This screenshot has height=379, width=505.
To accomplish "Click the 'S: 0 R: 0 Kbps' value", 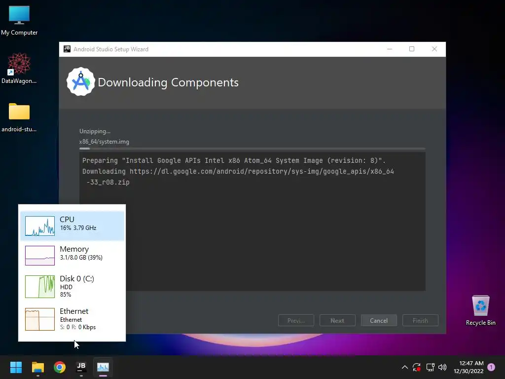I will click(x=77, y=327).
